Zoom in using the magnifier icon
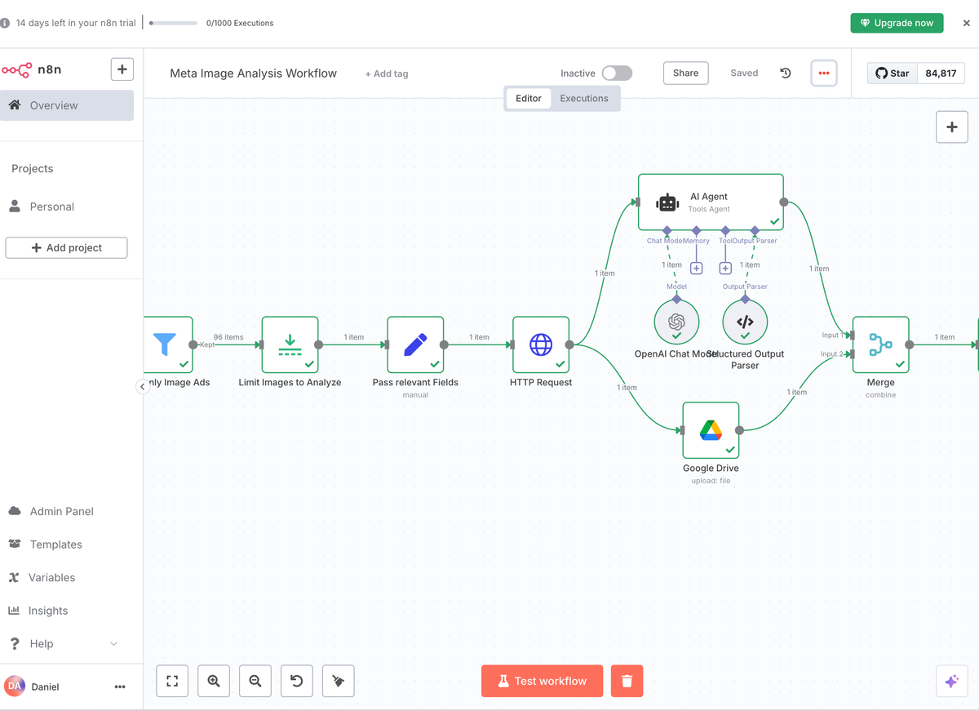 pos(214,681)
